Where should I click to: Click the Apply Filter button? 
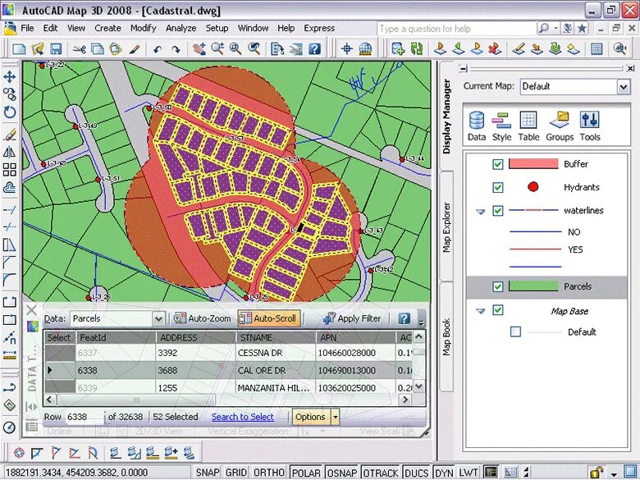click(x=352, y=318)
